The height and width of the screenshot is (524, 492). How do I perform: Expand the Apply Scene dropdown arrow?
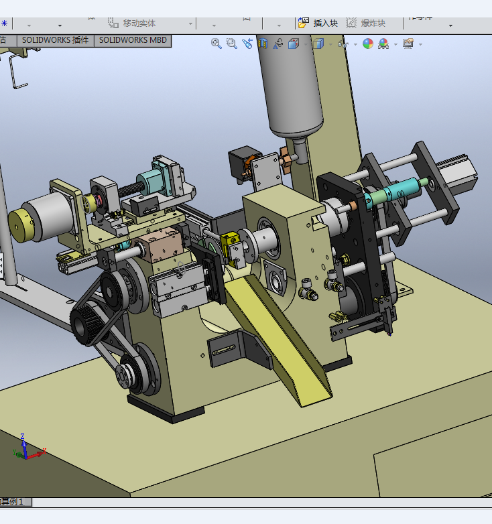(x=395, y=44)
